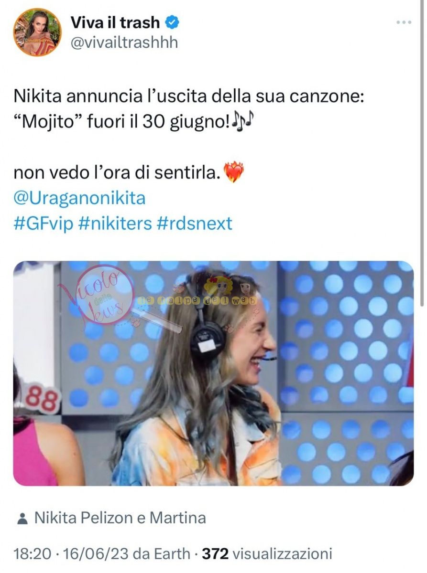Open the #rdsnext hashtag

point(195,223)
